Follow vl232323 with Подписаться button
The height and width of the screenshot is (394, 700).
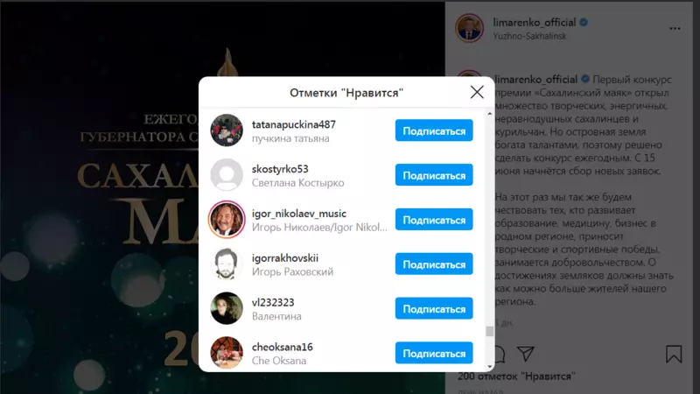(434, 308)
